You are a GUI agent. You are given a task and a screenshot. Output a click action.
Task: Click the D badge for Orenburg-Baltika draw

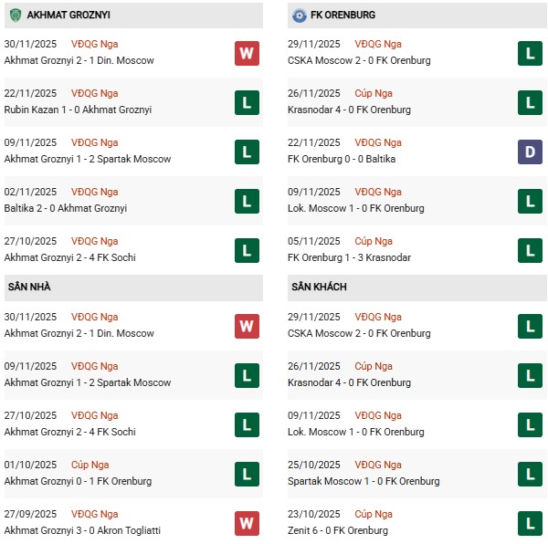point(530,152)
